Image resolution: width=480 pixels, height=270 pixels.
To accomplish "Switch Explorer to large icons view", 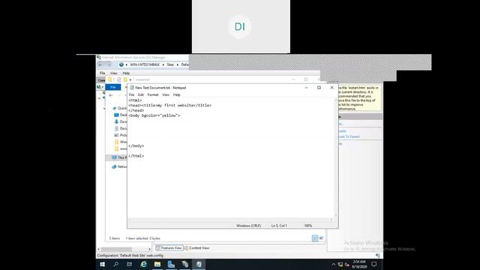I will coord(321,238).
